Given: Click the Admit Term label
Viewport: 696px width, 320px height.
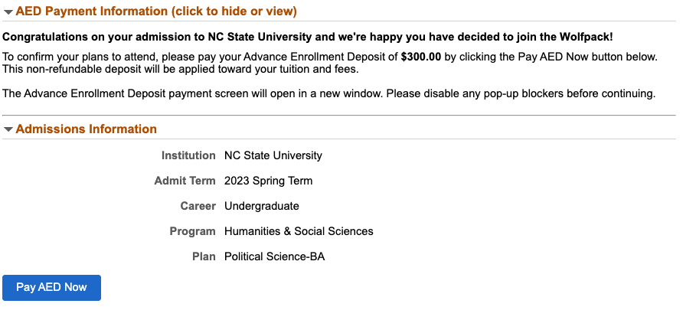Looking at the screenshot, I should (x=185, y=181).
